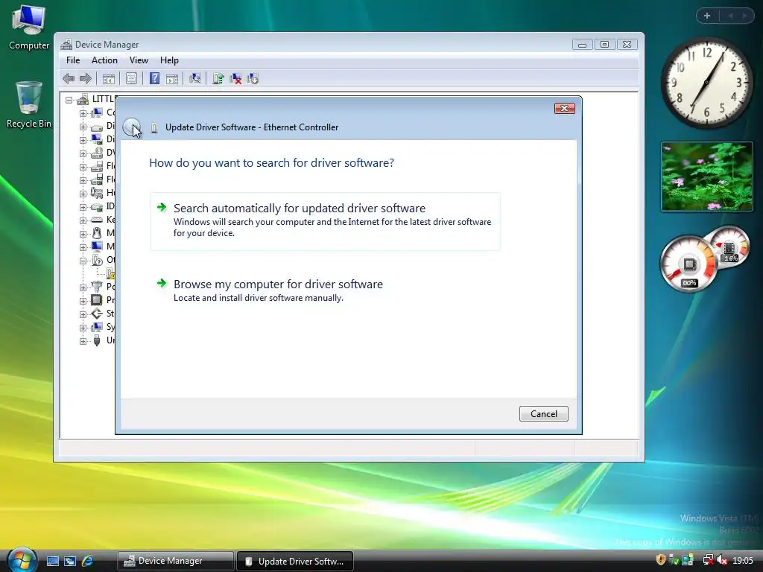Image resolution: width=763 pixels, height=572 pixels.
Task: Click the analog clock gadget
Action: 706,83
